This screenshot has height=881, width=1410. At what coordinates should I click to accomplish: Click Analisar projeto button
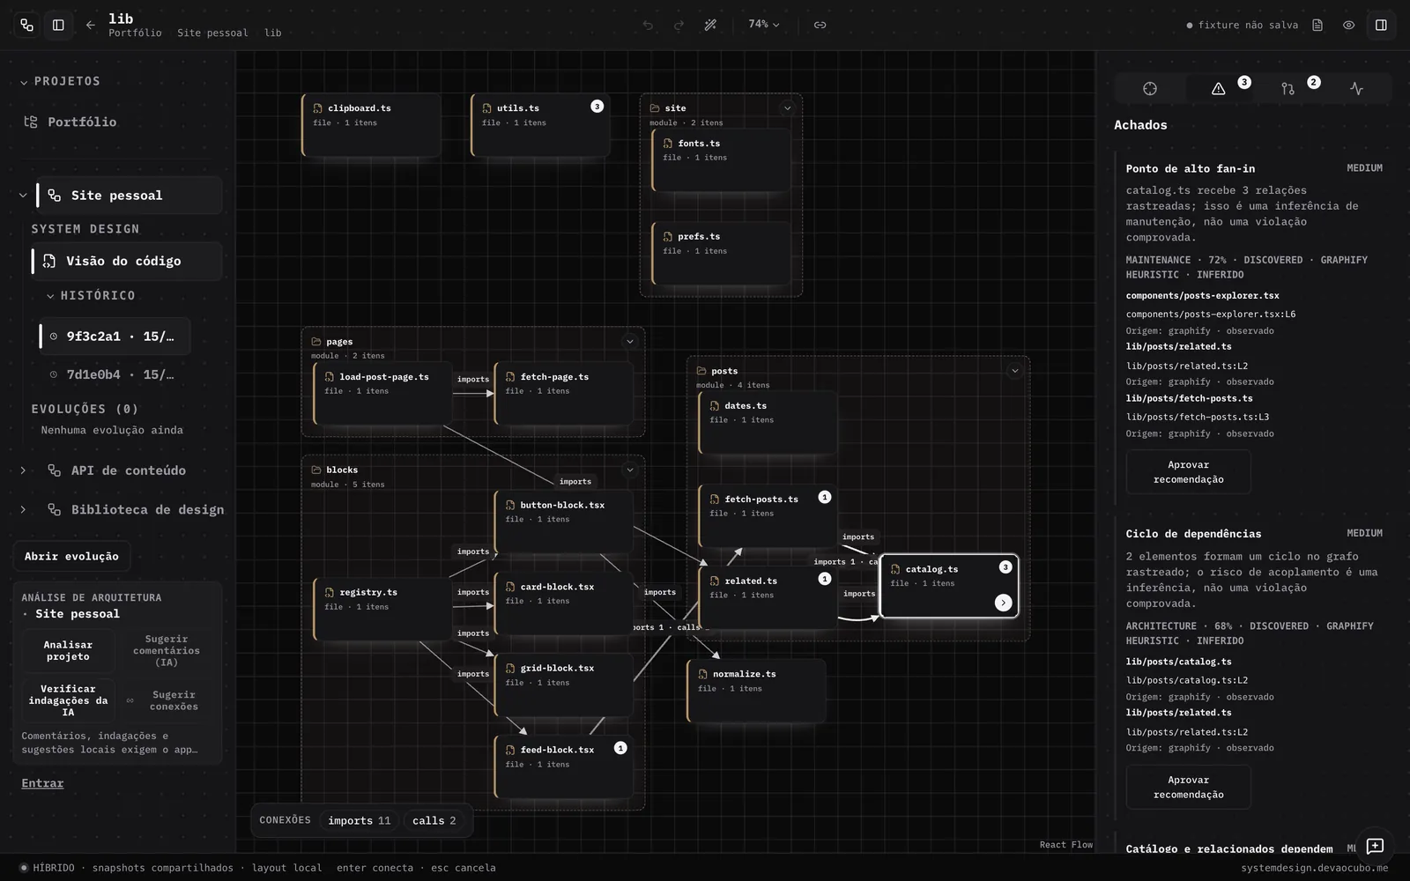click(x=68, y=650)
